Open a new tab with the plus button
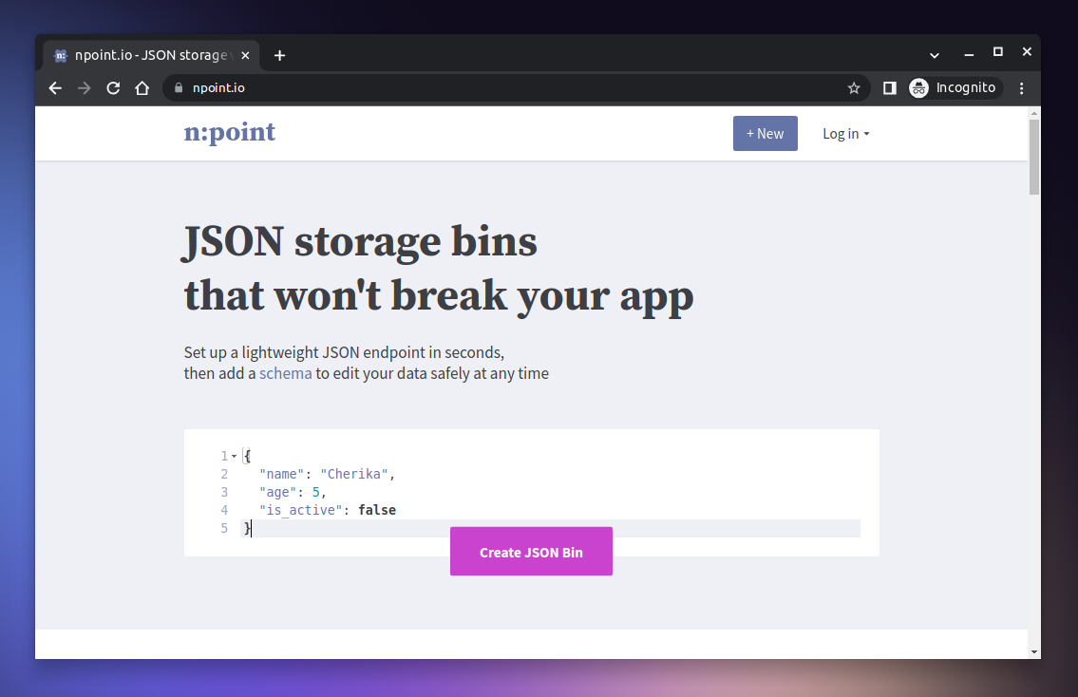This screenshot has height=697, width=1078. (x=279, y=56)
